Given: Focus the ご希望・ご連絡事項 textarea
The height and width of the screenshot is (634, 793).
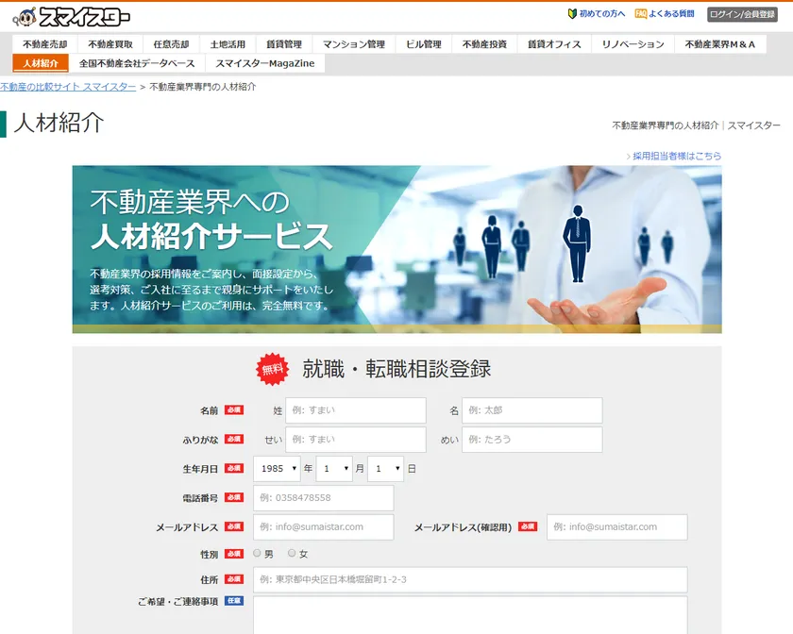Looking at the screenshot, I should click(x=470, y=615).
